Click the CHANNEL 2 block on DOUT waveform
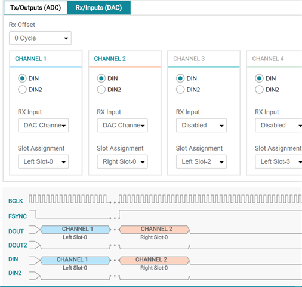 pos(154,230)
